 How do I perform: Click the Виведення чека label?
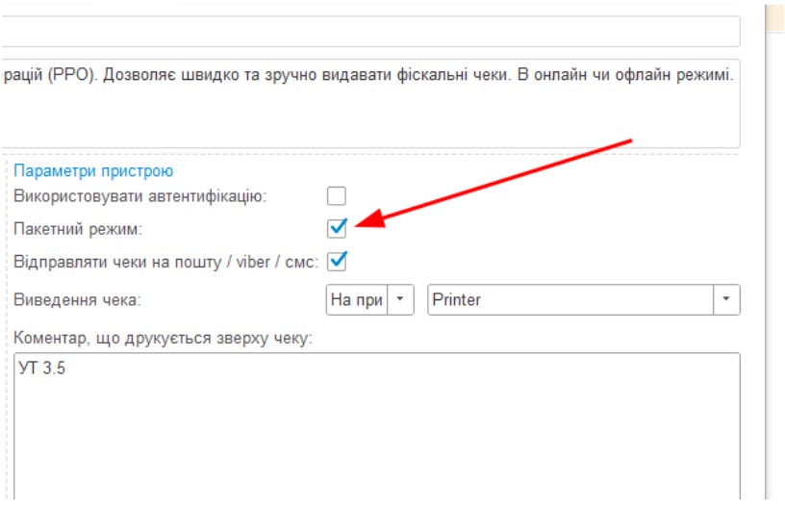[x=78, y=299]
